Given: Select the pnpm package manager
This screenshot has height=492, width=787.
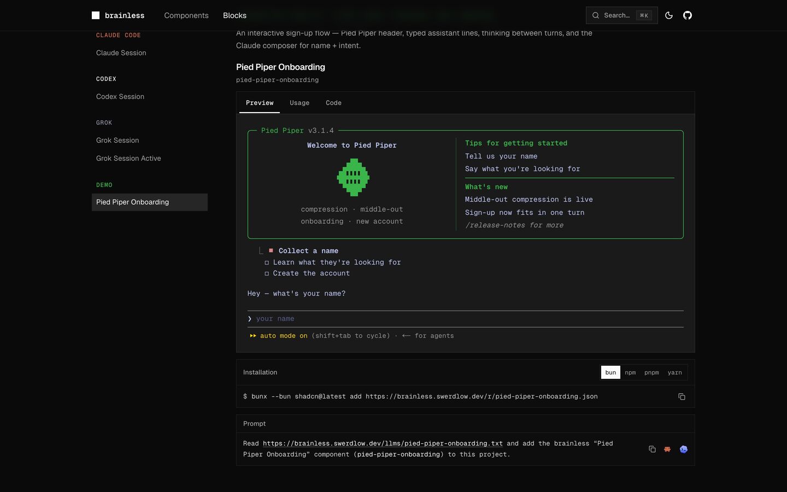Looking at the screenshot, I should click(x=651, y=372).
